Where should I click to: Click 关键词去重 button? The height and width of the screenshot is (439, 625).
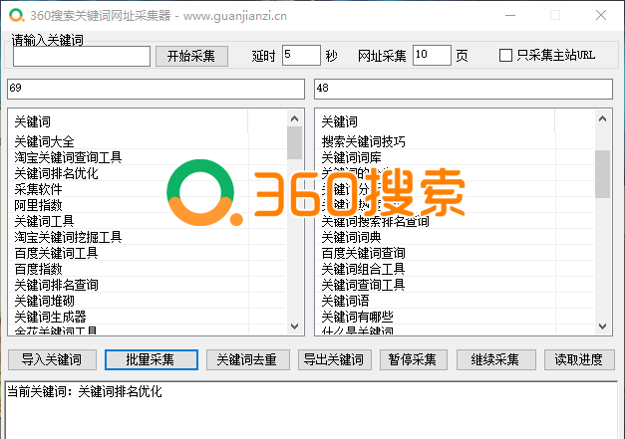tap(248, 359)
